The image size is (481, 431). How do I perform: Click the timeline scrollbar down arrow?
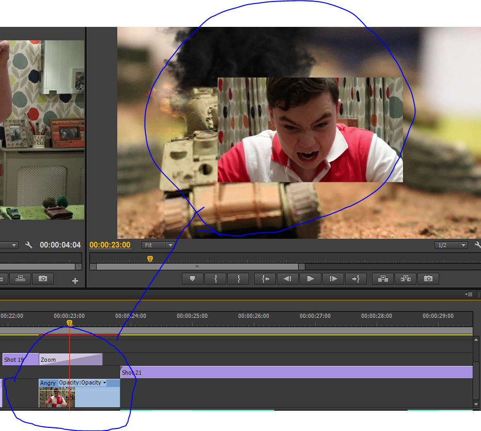click(x=476, y=404)
